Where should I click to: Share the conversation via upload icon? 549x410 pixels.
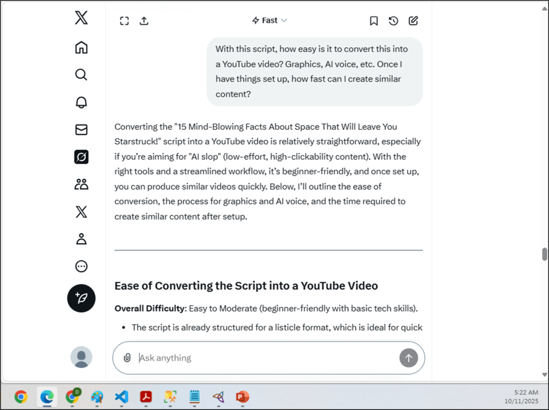coord(144,21)
